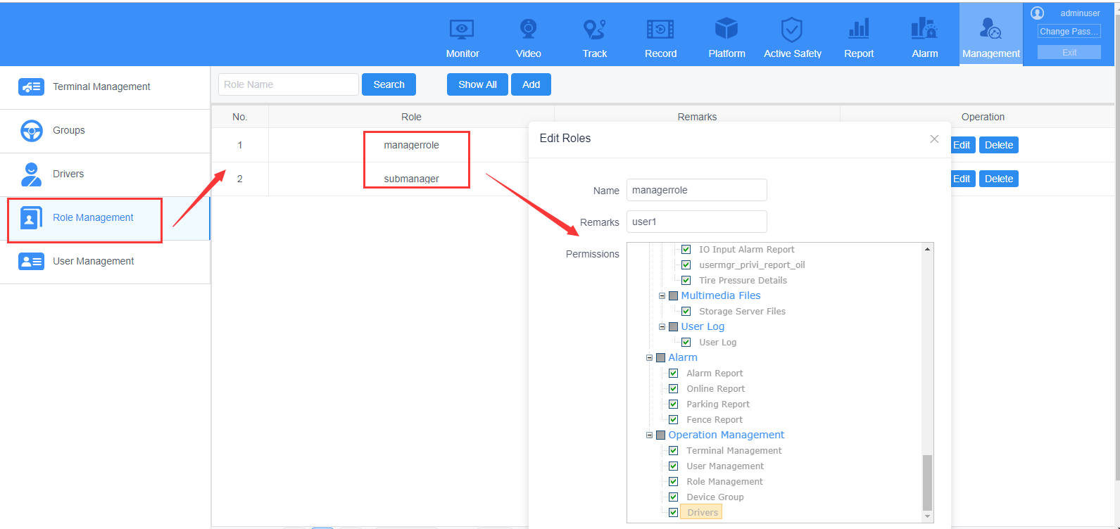
Task: Open the Monitor screen icon
Action: pos(462,30)
